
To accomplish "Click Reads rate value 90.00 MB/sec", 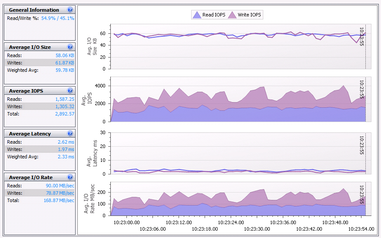I will point(60,186).
